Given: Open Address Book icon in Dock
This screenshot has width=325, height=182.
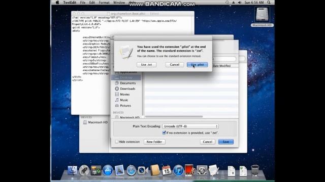Looking at the screenshot, I should [155, 170].
